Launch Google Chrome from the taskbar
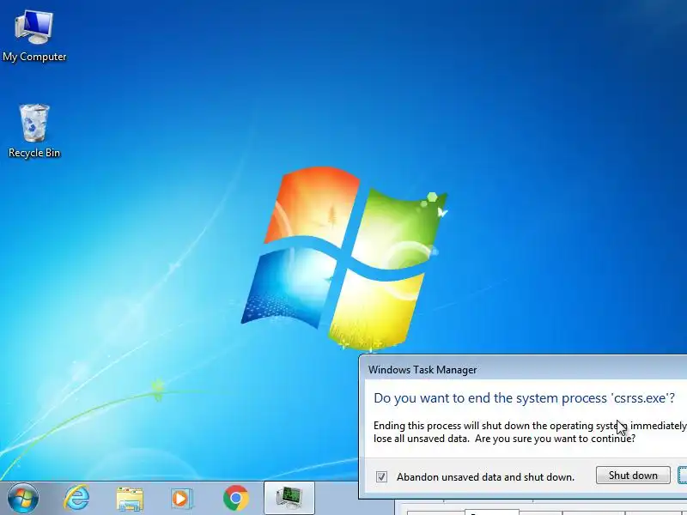Screen dimensions: 687x515 coord(235,498)
